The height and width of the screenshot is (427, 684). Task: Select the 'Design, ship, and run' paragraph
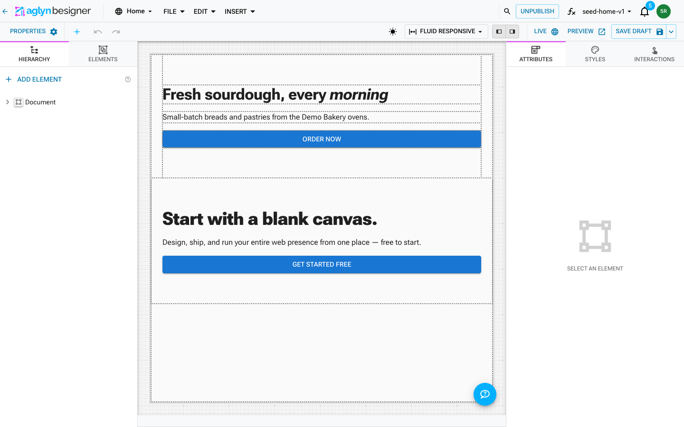click(292, 242)
